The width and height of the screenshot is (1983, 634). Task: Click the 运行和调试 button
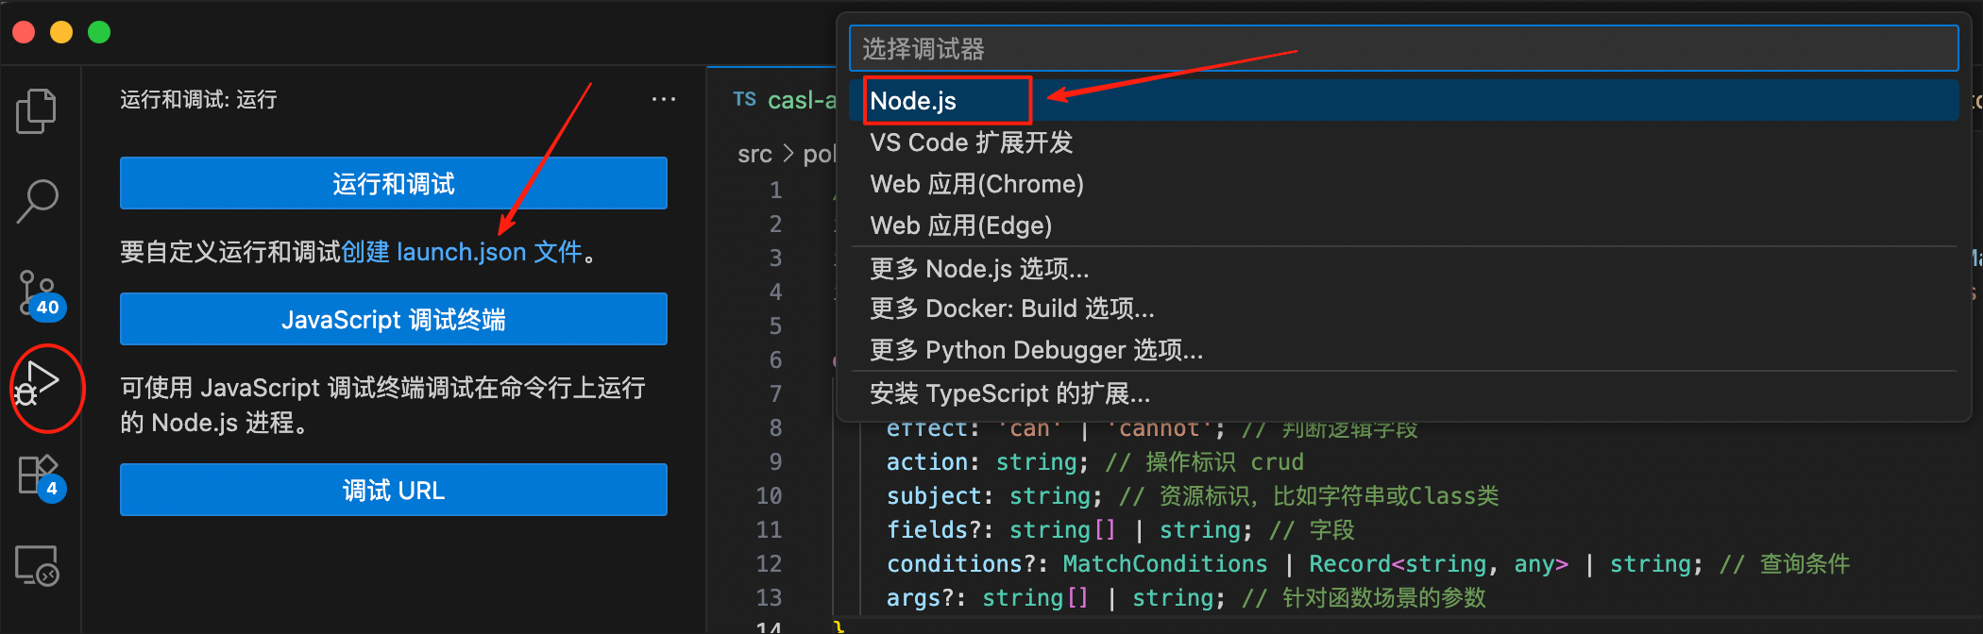pyautogui.click(x=394, y=183)
